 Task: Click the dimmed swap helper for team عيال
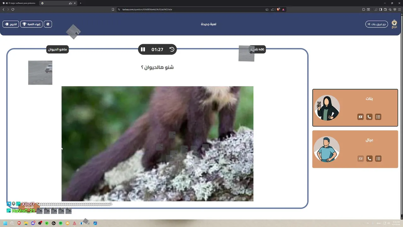tap(360, 159)
